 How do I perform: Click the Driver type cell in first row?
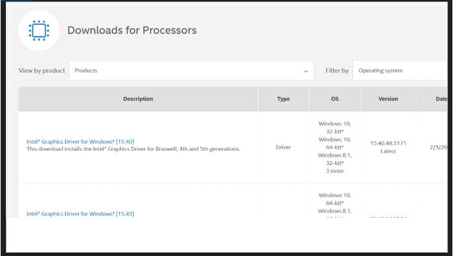[284, 147]
